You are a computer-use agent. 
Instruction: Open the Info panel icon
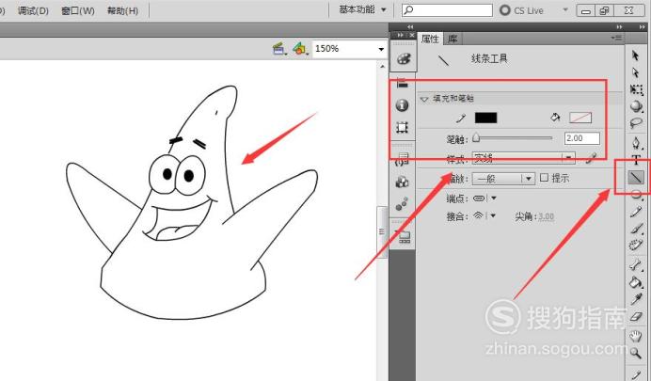(x=402, y=105)
